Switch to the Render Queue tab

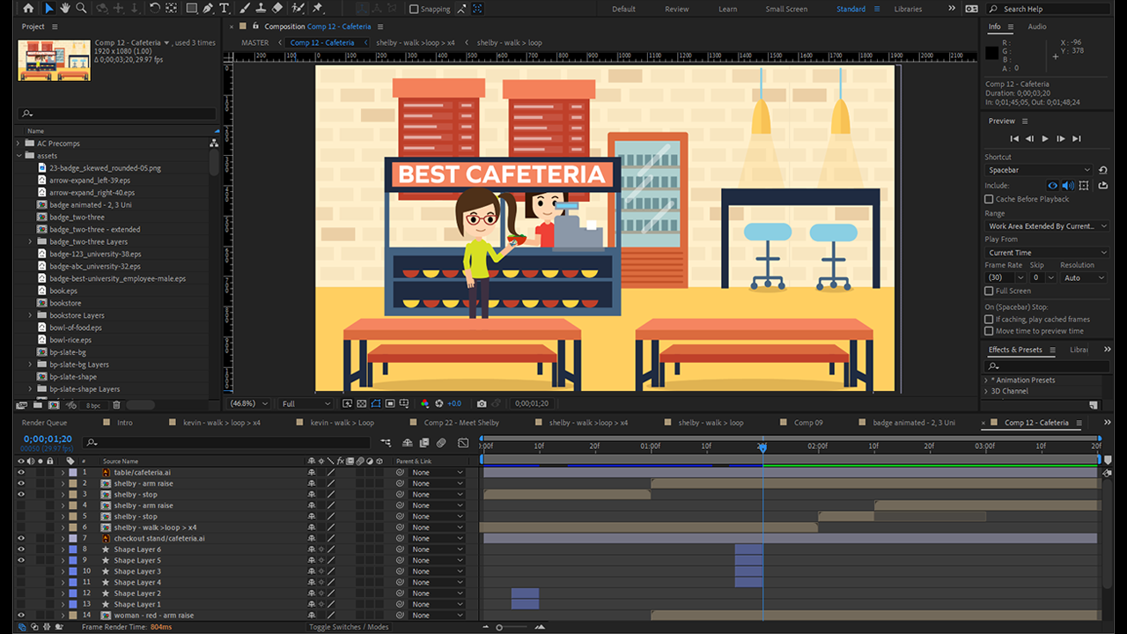pyautogui.click(x=44, y=423)
